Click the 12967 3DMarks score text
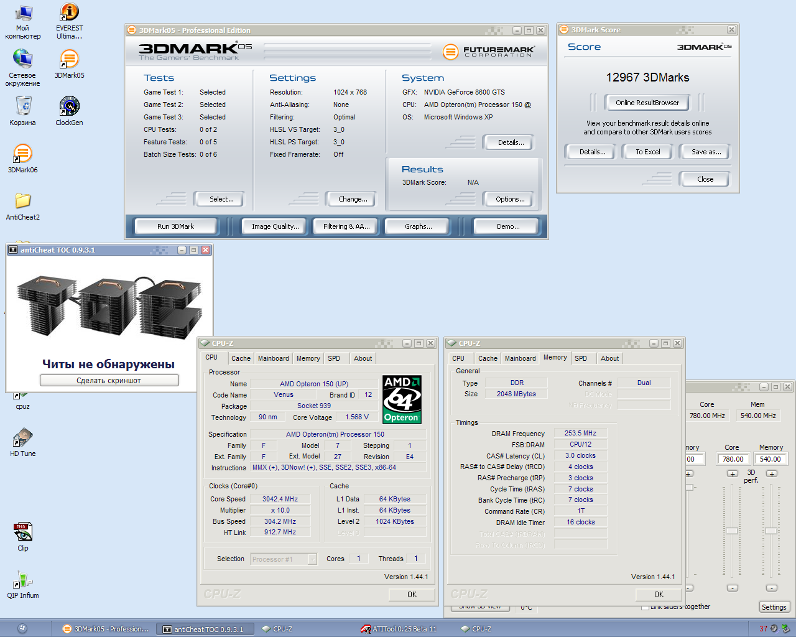This screenshot has height=637, width=796. coord(647,77)
